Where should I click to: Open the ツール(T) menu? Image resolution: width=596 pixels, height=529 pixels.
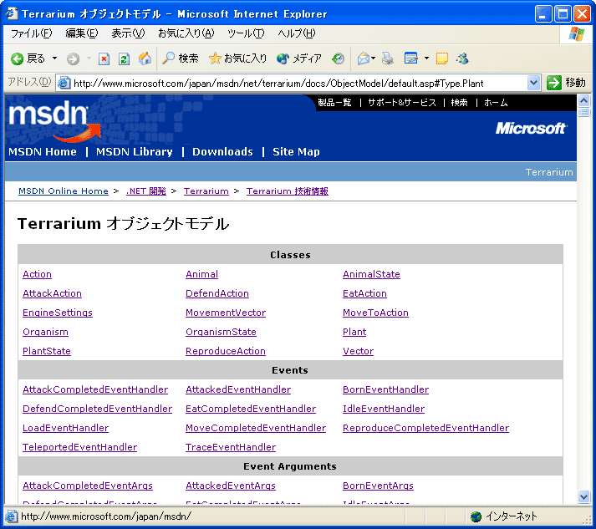click(x=246, y=33)
